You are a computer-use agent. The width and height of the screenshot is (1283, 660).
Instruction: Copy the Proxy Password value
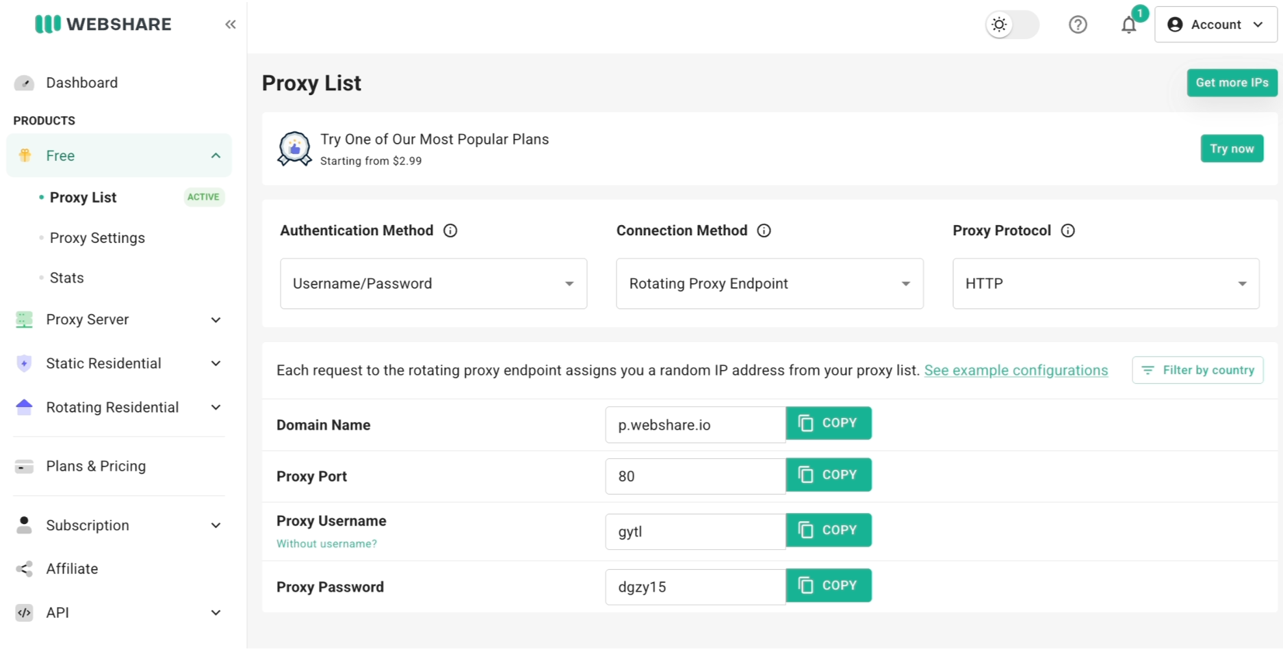coord(829,585)
